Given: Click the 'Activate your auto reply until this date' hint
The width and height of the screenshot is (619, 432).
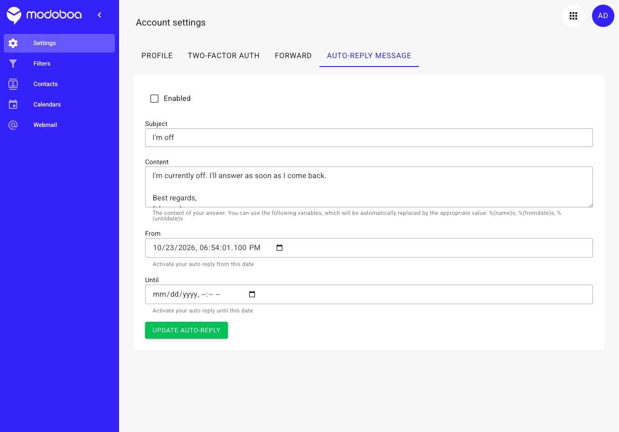Looking at the screenshot, I should pos(203,311).
